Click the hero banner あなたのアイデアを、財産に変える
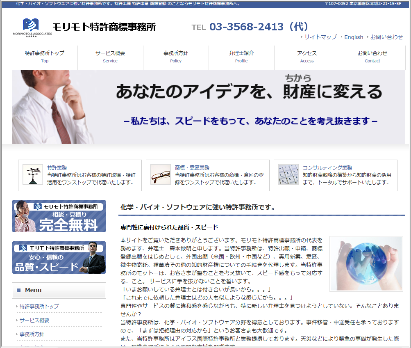The height and width of the screenshot is (348, 411). (209, 107)
